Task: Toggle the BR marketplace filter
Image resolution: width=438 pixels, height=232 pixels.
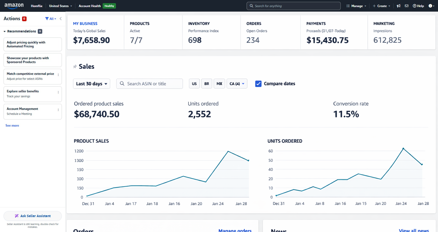Action: (x=207, y=84)
